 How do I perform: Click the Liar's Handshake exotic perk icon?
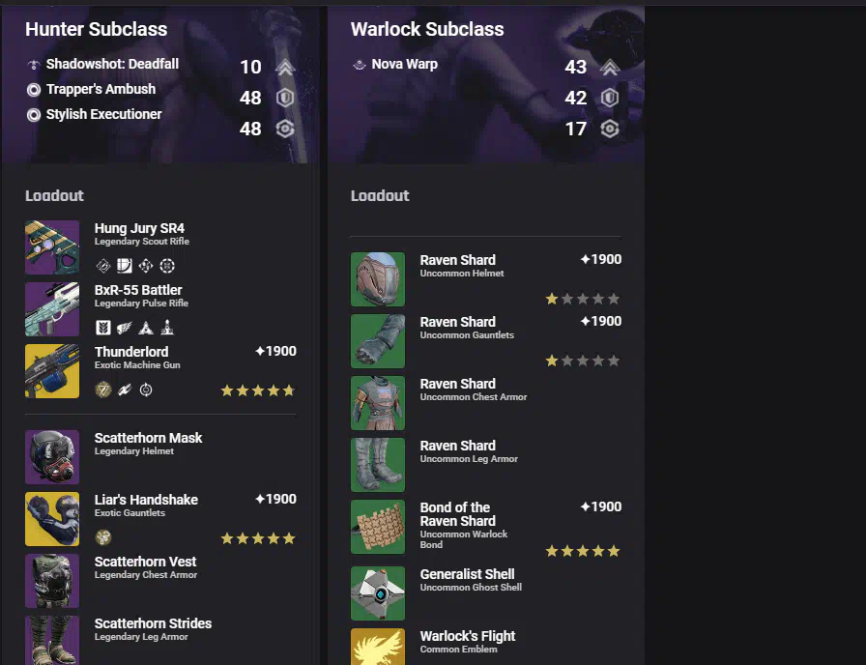point(103,536)
